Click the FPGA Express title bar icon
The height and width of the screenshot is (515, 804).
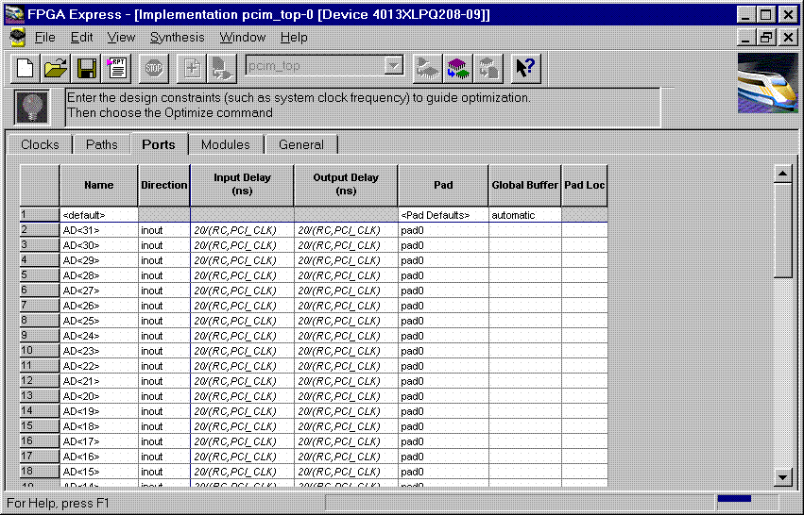pyautogui.click(x=15, y=14)
